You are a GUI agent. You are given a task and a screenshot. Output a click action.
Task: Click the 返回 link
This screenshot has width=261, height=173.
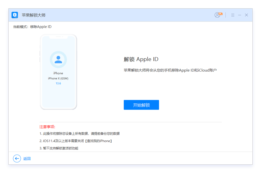(27, 159)
